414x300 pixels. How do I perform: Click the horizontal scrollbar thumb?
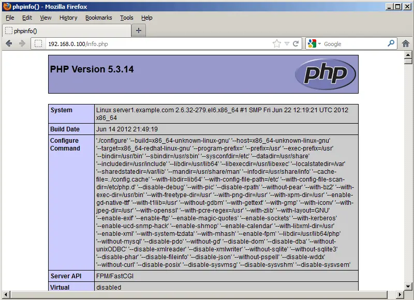199,294
